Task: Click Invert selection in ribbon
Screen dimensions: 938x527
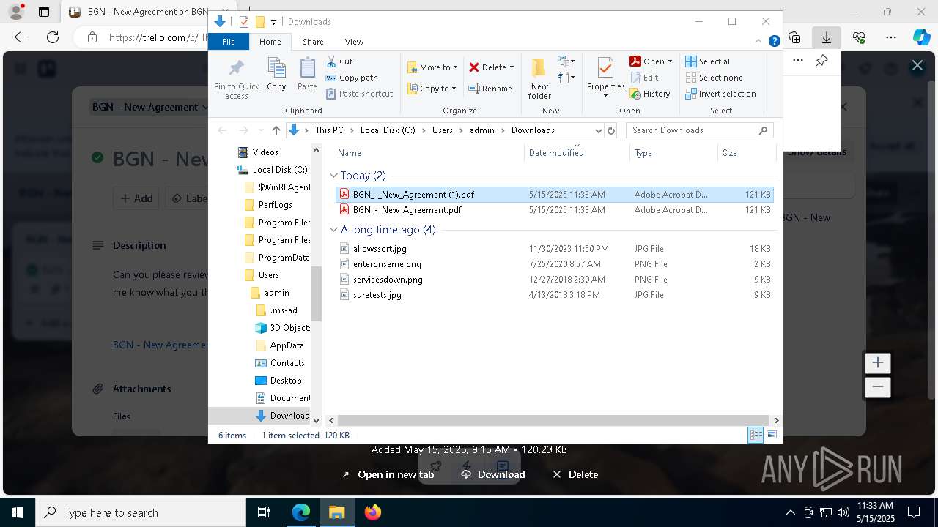Action: click(x=720, y=94)
